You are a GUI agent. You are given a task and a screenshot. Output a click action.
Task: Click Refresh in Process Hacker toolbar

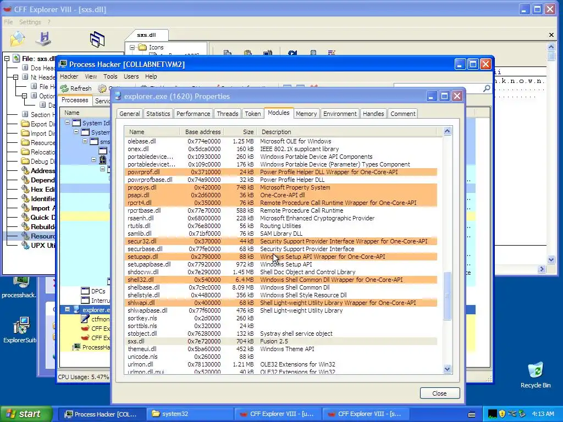[x=76, y=88]
